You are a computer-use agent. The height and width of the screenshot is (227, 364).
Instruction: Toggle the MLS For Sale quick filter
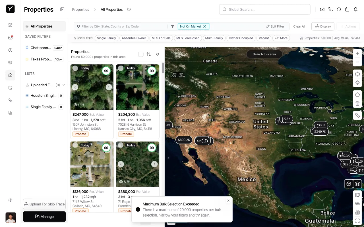[161, 38]
